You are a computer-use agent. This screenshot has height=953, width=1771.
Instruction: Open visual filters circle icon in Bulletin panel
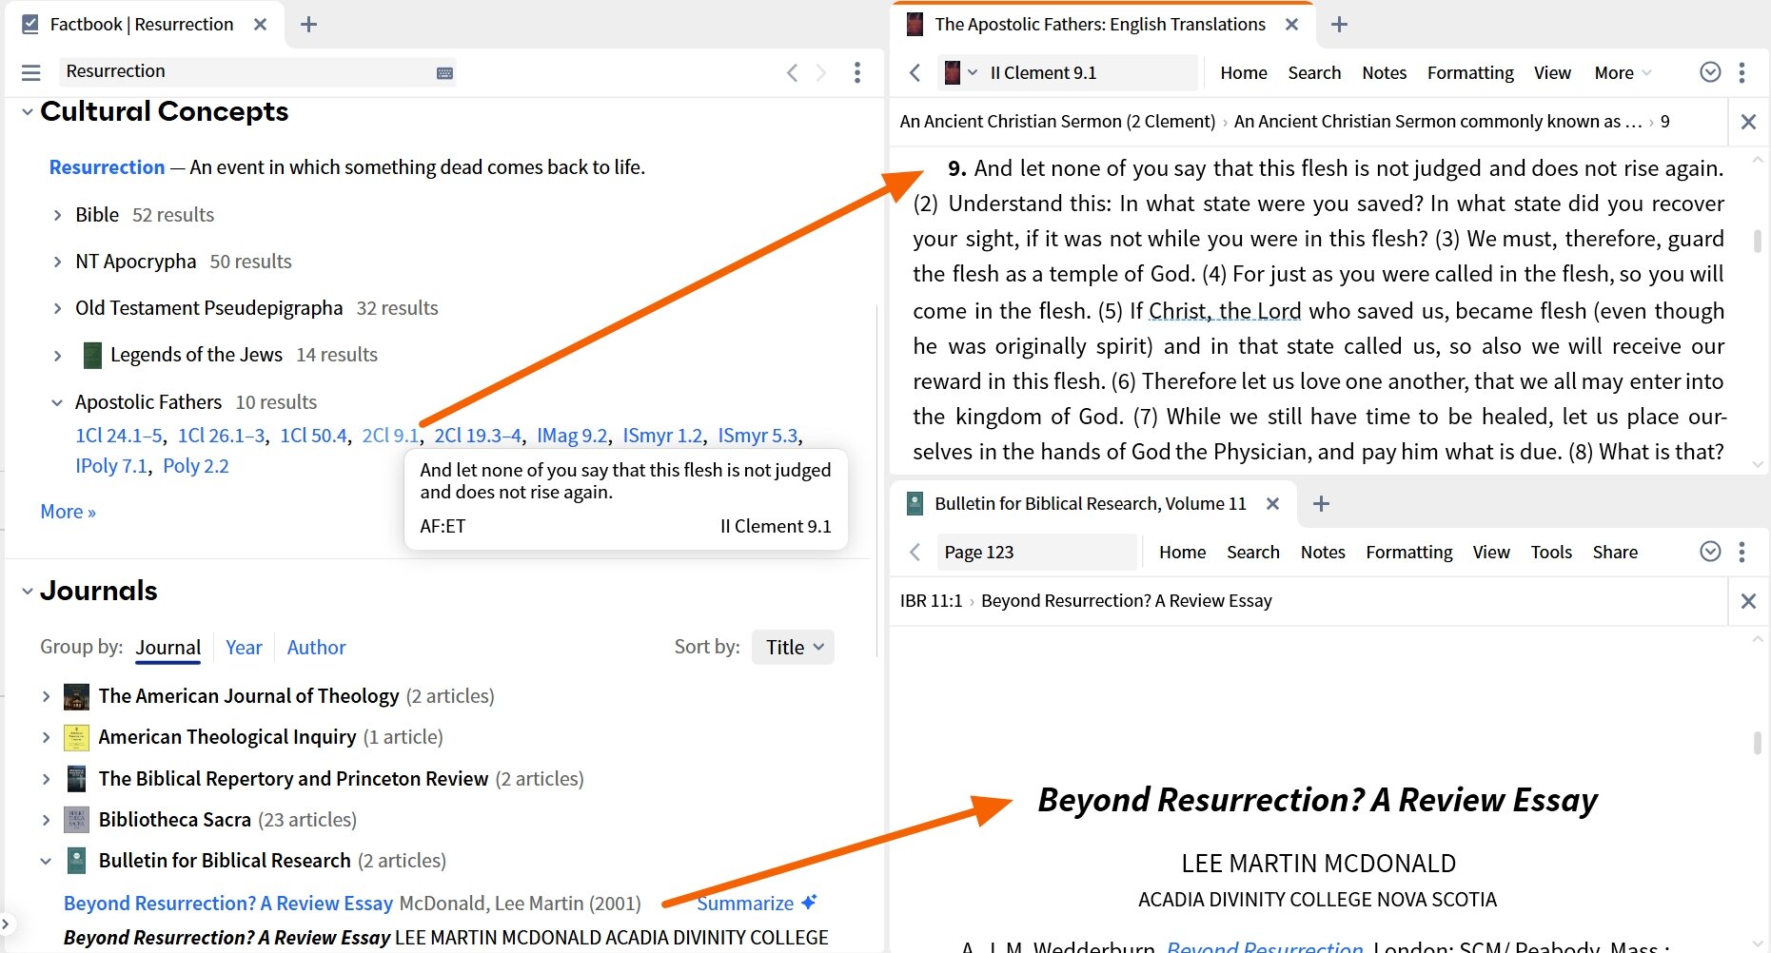[1710, 552]
